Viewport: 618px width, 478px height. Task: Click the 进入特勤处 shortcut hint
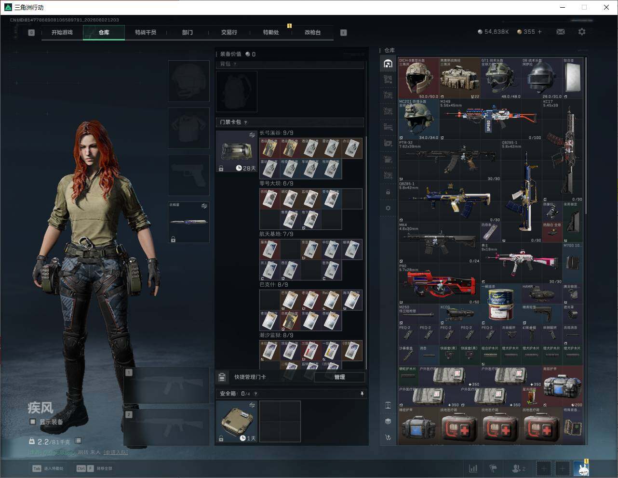click(48, 468)
